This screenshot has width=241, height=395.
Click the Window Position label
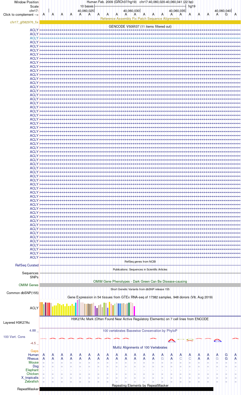[26, 2]
